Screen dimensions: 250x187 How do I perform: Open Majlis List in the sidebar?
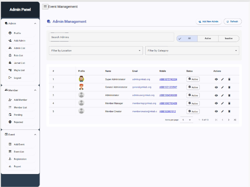tap(20, 70)
